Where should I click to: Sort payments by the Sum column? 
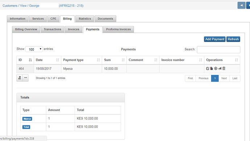114,60
